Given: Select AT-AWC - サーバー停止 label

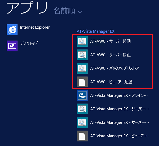Looking at the screenshot, I should tap(110, 55).
